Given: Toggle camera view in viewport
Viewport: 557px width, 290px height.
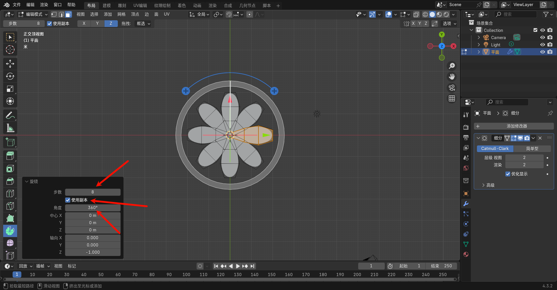Looking at the screenshot, I should [x=452, y=87].
